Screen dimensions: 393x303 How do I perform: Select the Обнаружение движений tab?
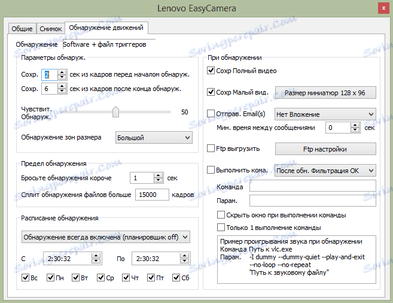pos(106,28)
